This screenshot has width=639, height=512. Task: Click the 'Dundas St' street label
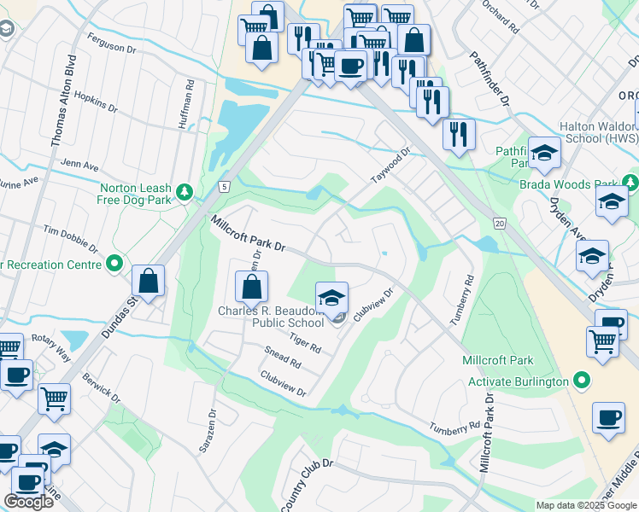tap(120, 317)
